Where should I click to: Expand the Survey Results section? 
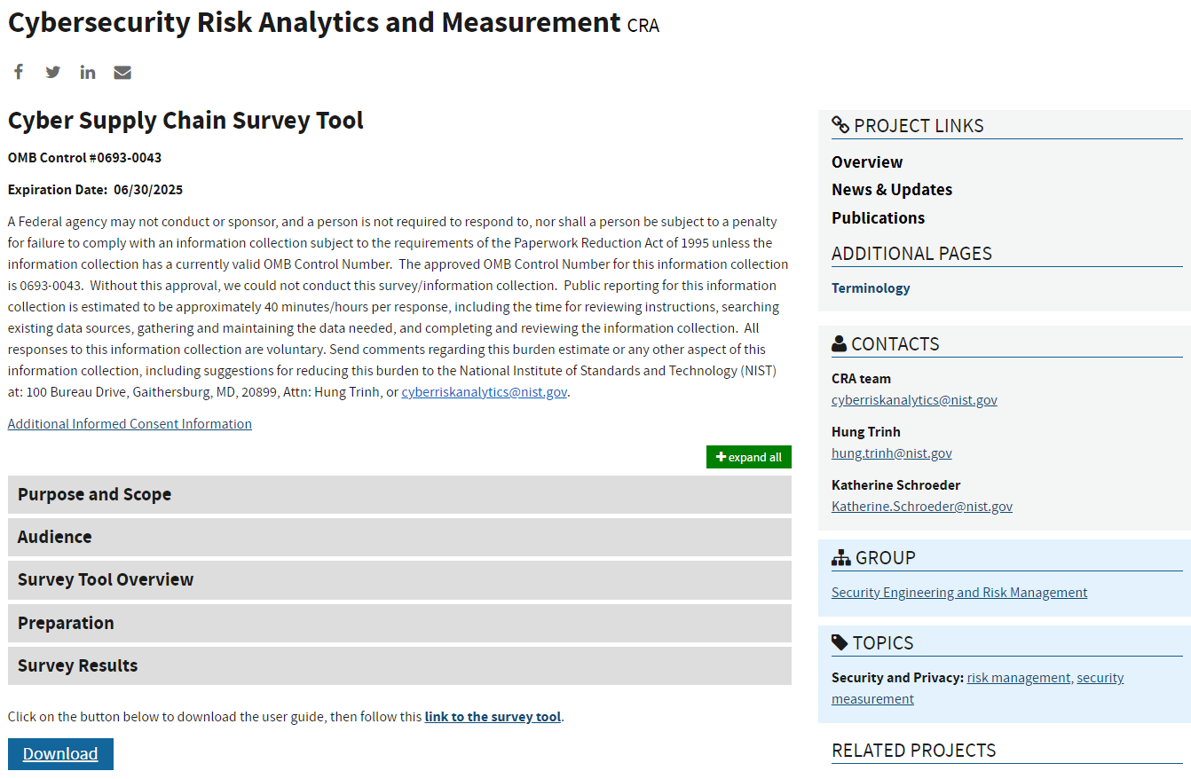(399, 665)
